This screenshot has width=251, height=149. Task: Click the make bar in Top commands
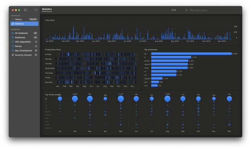tap(169, 68)
